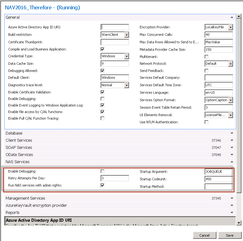
Task: Expand the SOAP Services section
Action: (x=231, y=148)
